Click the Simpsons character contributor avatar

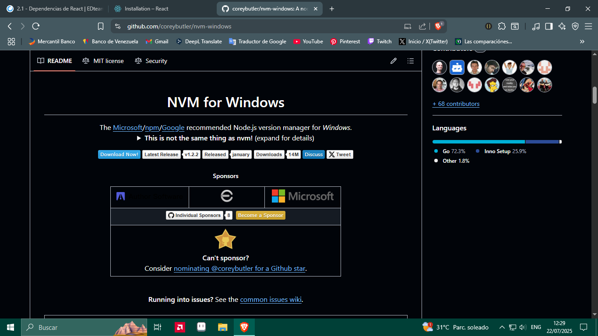click(x=492, y=85)
